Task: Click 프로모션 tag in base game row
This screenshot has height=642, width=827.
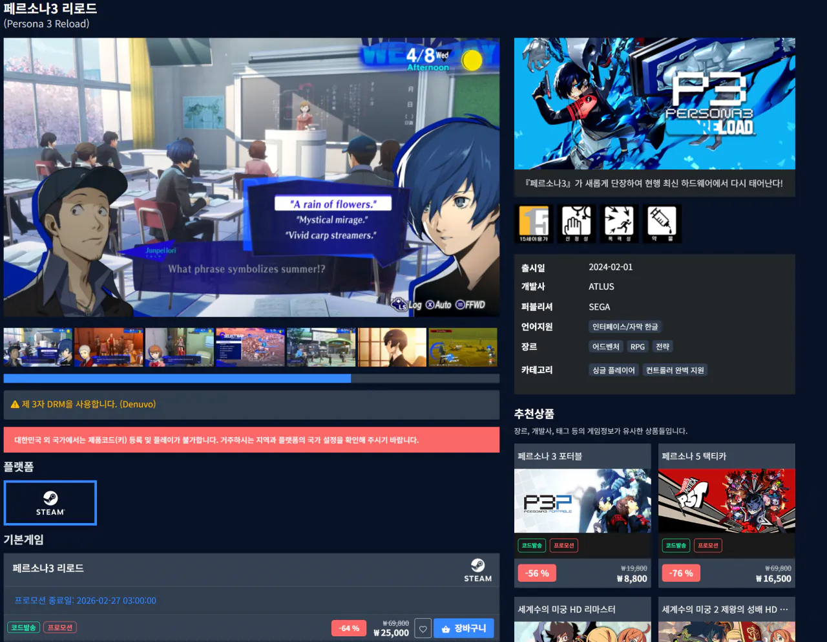Action: [x=60, y=627]
